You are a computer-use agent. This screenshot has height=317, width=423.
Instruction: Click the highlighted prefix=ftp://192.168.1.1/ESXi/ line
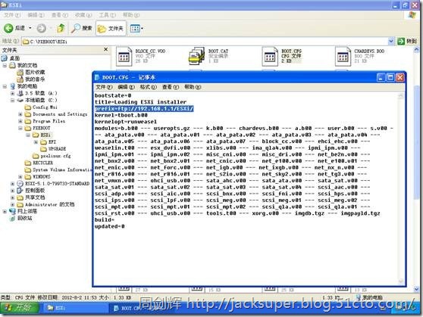click(x=144, y=108)
